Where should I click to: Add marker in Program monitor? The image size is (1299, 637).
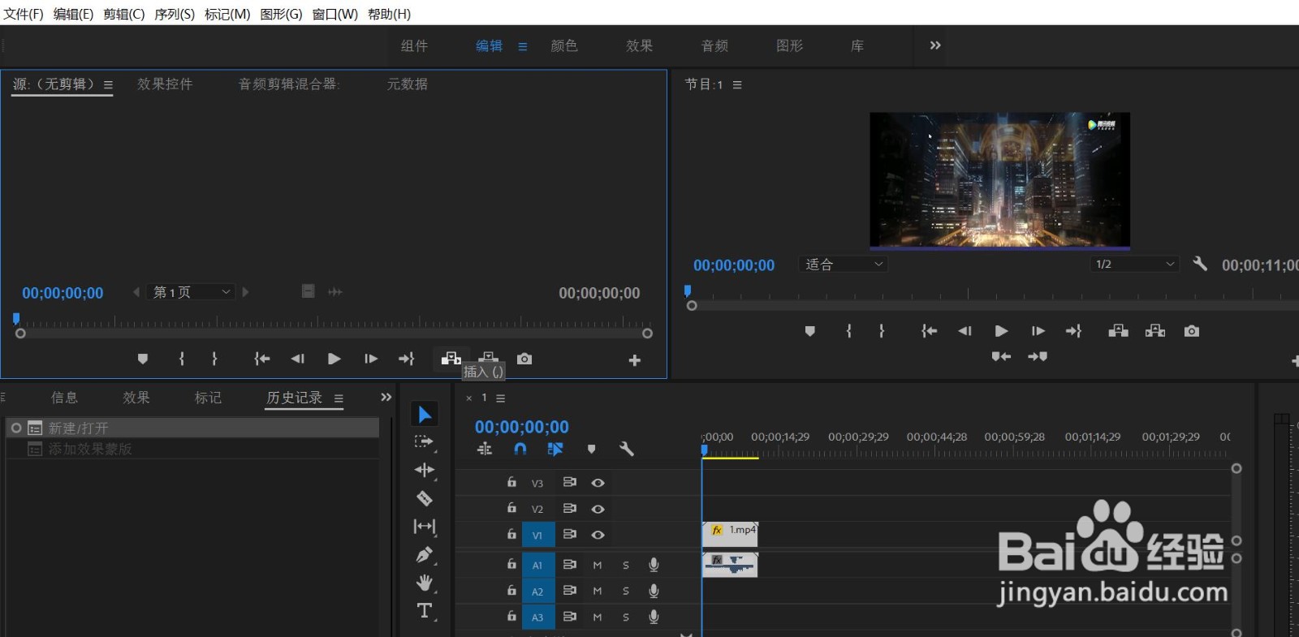click(x=809, y=331)
